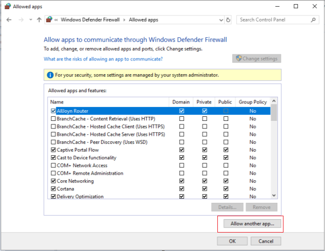Minimize the Allowed apps window
The width and height of the screenshot is (325, 251).
click(277, 7)
